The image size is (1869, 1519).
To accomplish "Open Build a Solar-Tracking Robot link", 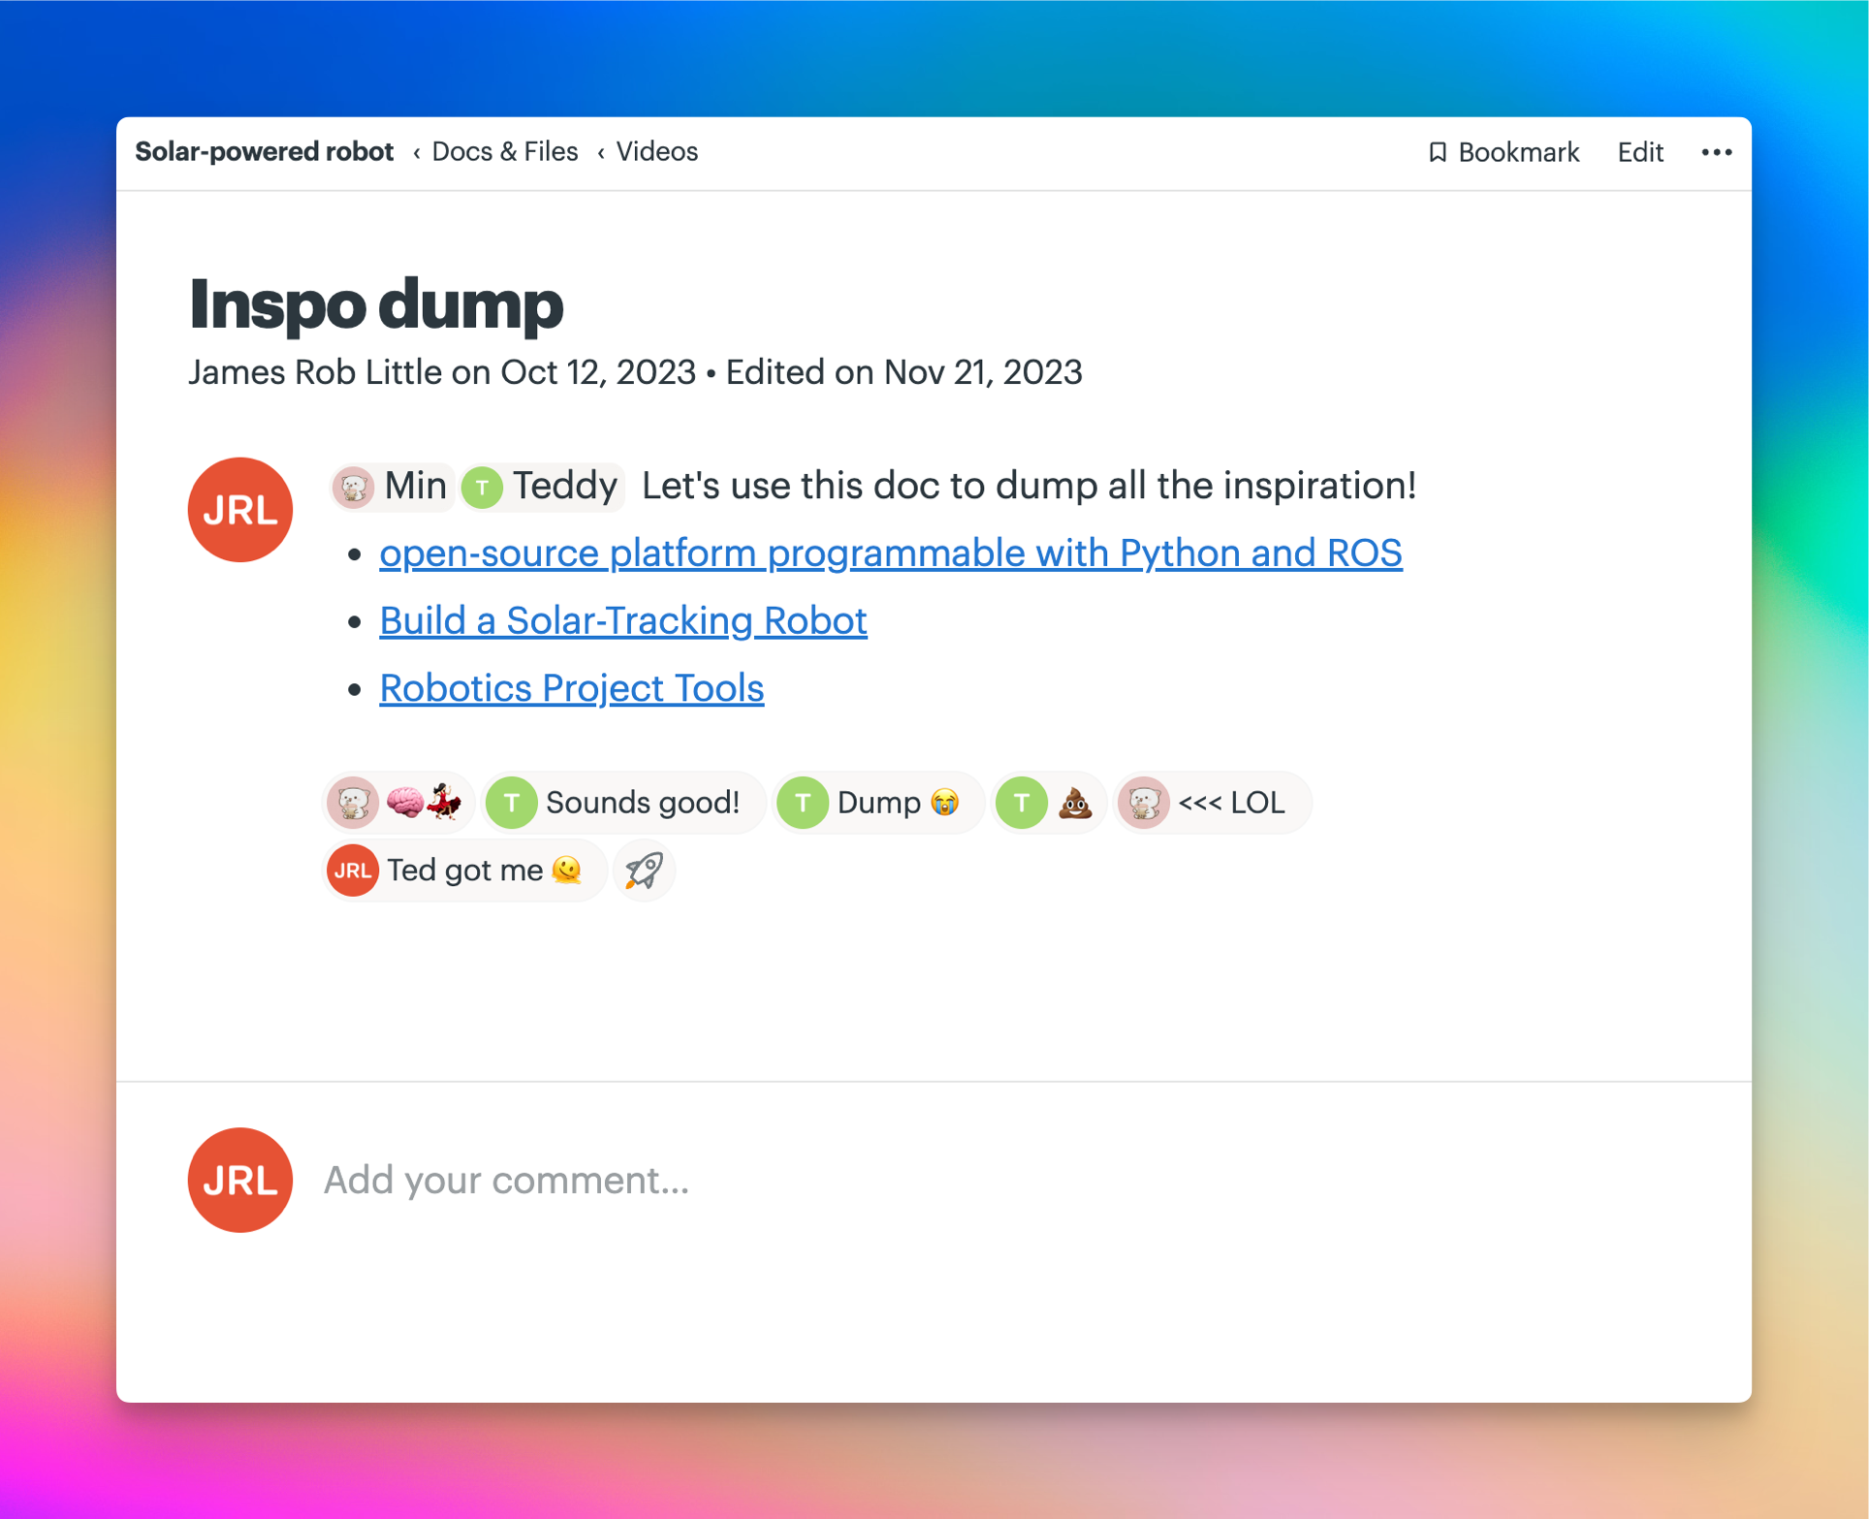I will (623, 620).
